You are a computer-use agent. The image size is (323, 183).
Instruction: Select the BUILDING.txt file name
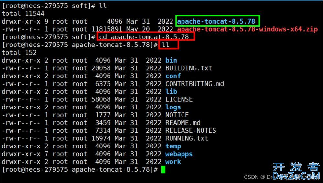point(189,68)
